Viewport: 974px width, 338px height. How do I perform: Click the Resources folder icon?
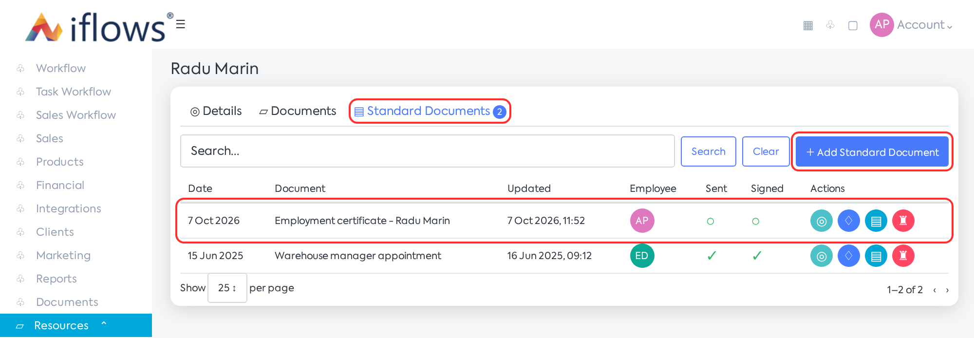[x=20, y=326]
